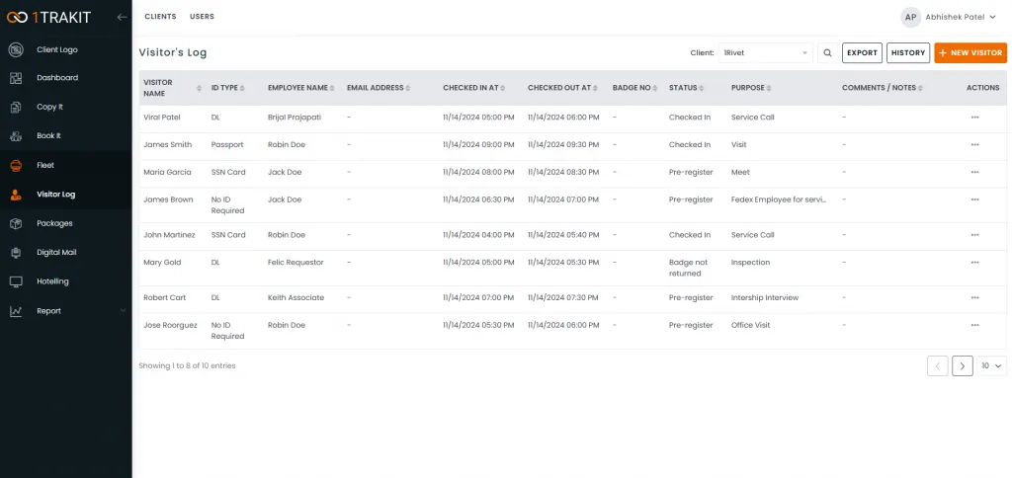
Task: Expand the Report submenu chevron
Action: pos(123,311)
